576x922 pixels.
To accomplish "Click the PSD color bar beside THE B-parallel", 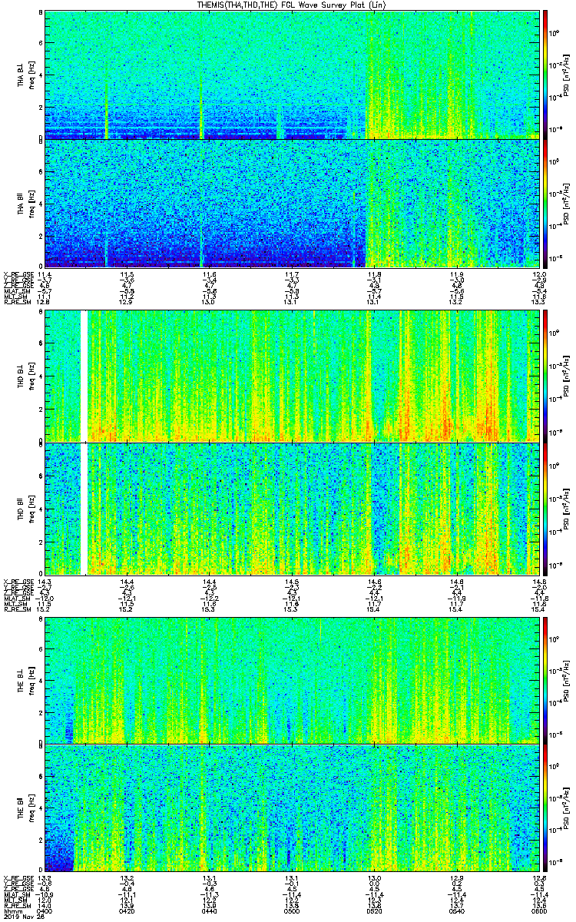I will click(x=545, y=808).
